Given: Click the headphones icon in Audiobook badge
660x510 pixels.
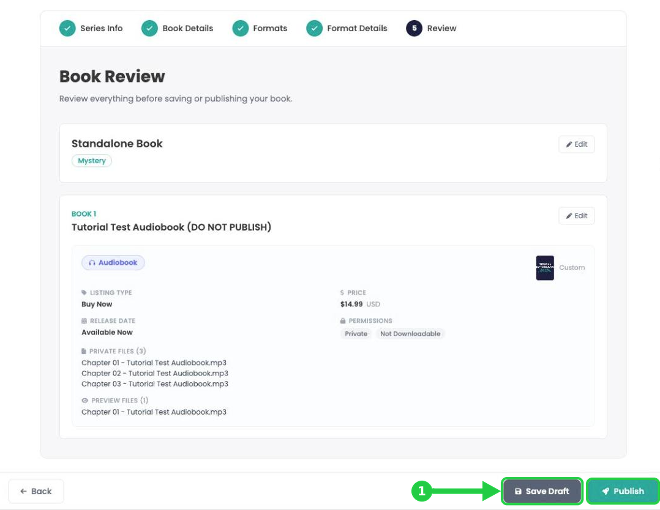Looking at the screenshot, I should (92, 263).
